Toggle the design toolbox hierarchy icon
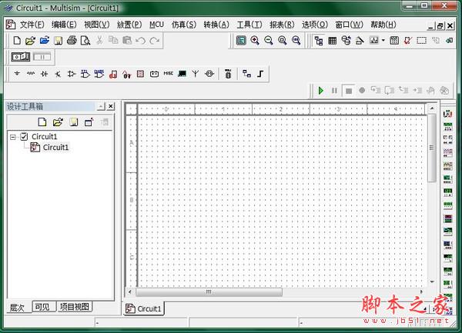This screenshot has width=462, height=333. coord(319,40)
